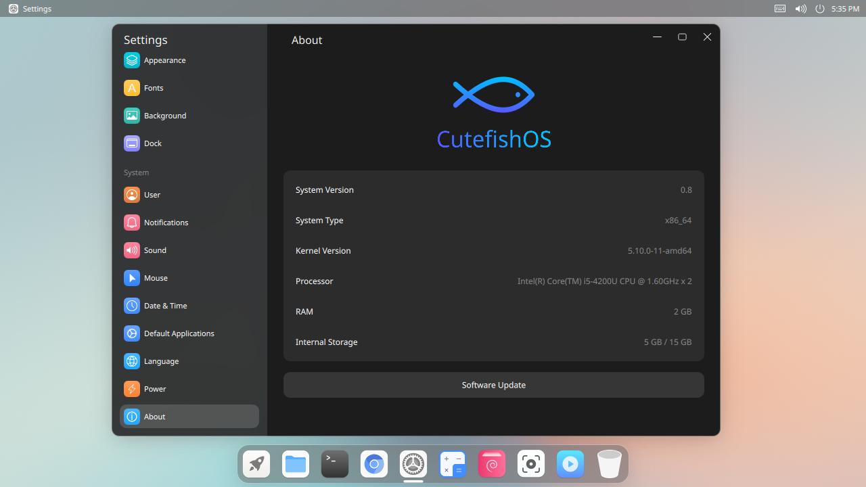Screen dimensions: 866x487
Task: Select Default Applications entry
Action: point(189,333)
